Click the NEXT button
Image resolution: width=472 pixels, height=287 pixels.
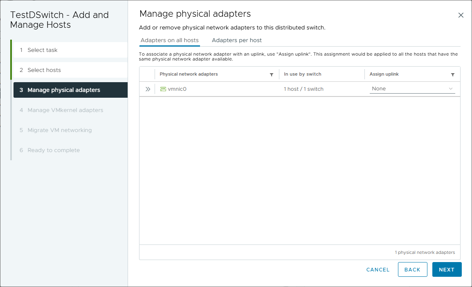[447, 270]
